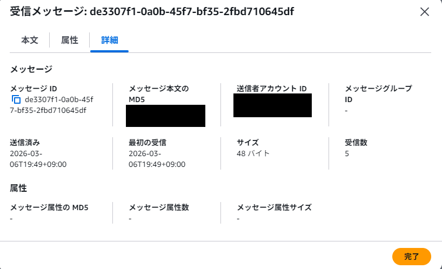The height and width of the screenshot is (269, 442).
Task: Click the メッセージ section heading
Action: 31,69
